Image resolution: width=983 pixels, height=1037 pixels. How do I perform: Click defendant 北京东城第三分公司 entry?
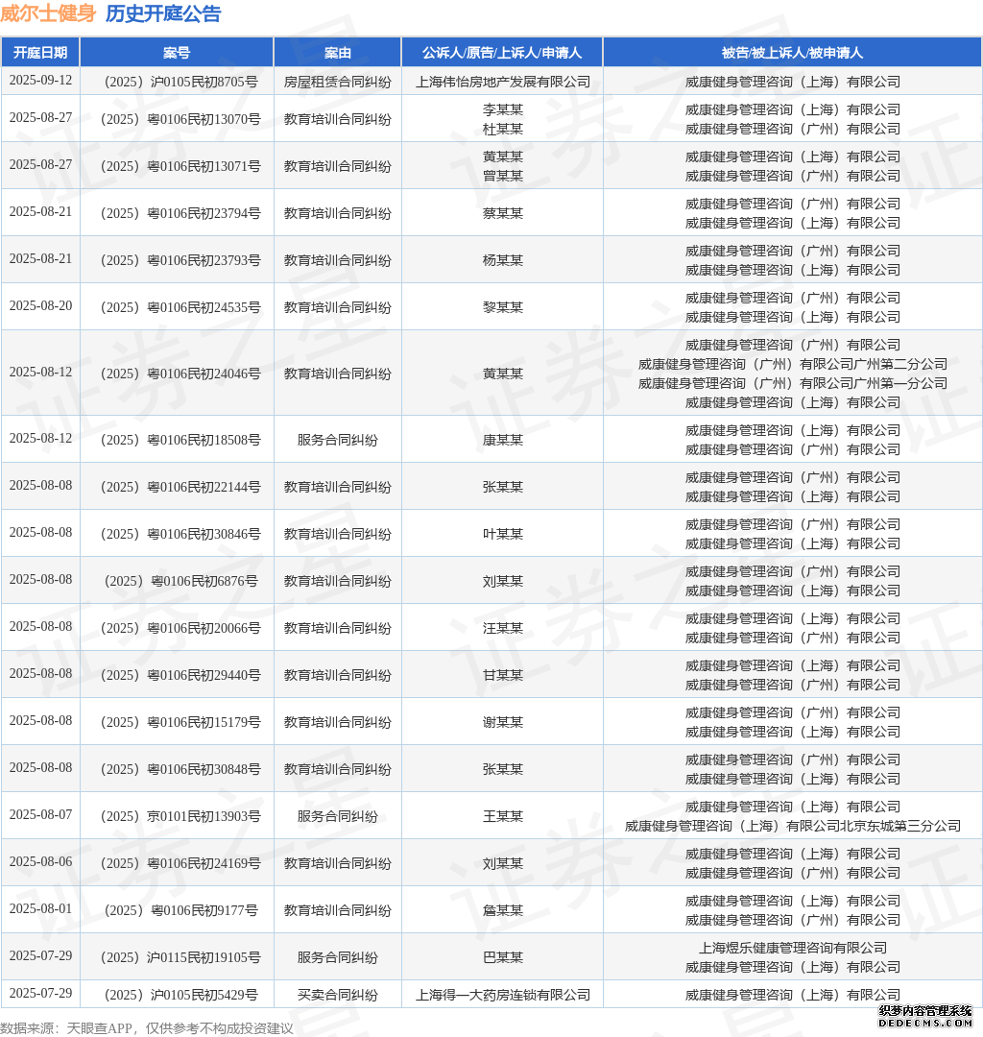[792, 826]
